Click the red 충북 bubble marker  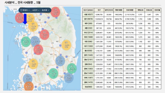pos(45,35)
